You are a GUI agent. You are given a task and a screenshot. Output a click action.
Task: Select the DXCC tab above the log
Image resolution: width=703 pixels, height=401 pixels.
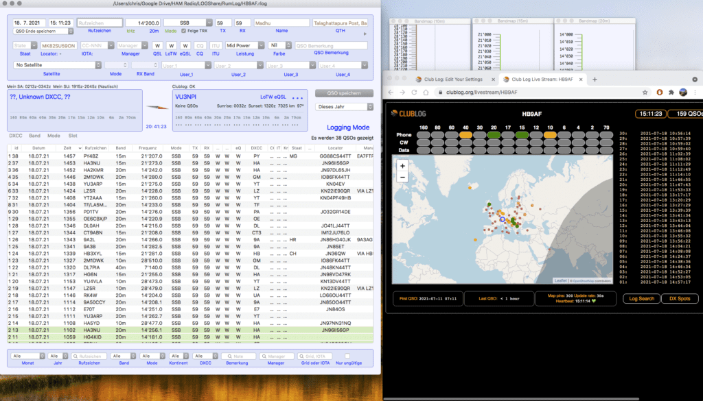(x=14, y=136)
